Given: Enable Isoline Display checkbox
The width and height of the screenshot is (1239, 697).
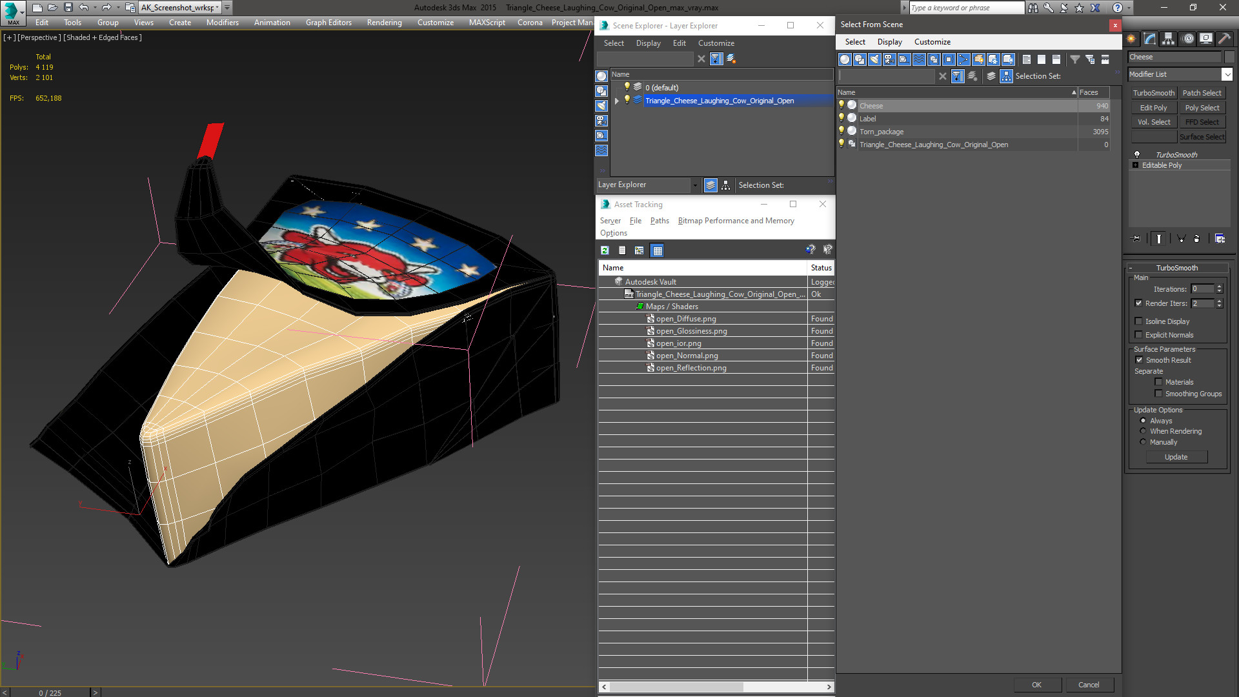Looking at the screenshot, I should (x=1138, y=321).
